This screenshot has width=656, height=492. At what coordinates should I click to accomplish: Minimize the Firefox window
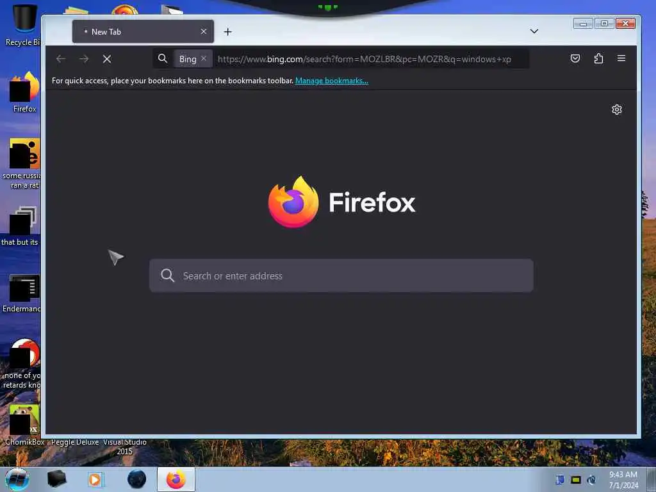pyautogui.click(x=583, y=24)
